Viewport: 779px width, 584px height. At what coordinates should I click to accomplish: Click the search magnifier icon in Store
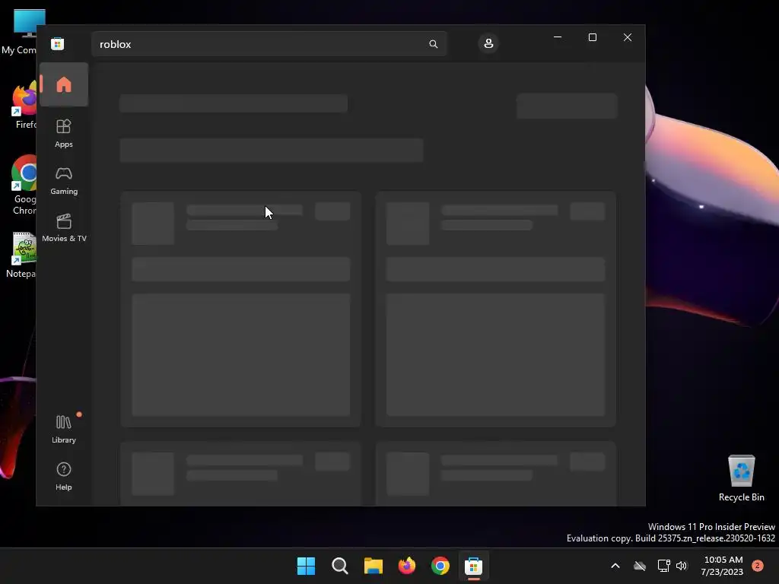[433, 44]
